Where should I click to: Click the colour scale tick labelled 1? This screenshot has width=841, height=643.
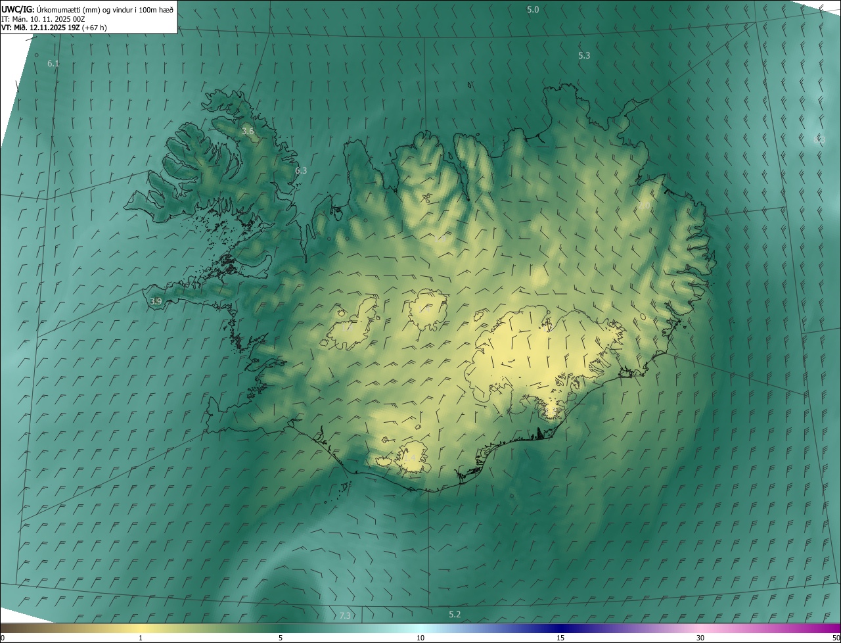pos(141,638)
